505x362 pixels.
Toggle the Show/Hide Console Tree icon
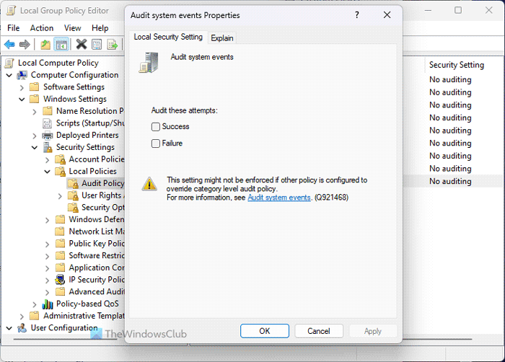coord(62,45)
